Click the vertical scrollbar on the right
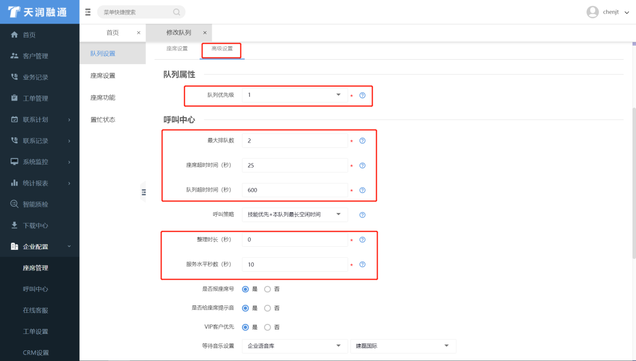Screen dimensions: 636x361 click(x=633, y=180)
